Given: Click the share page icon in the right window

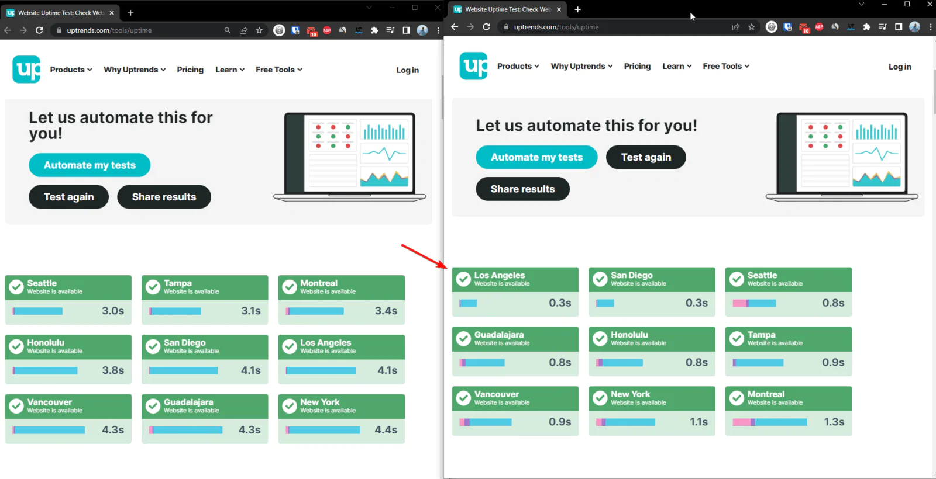Looking at the screenshot, I should coord(736,27).
